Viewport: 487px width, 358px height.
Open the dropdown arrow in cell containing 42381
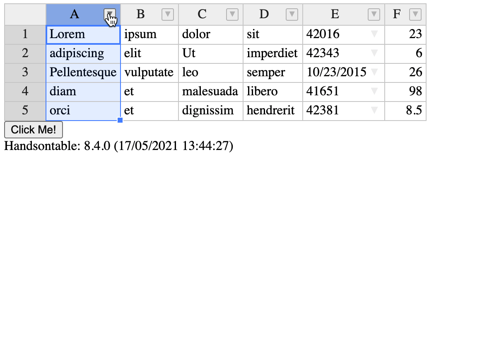point(374,111)
